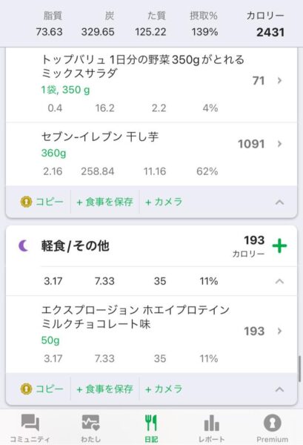Screen dimensions: 303x445
Task: Click the purple moon icon for 軽食/その他
Action: tap(24, 245)
